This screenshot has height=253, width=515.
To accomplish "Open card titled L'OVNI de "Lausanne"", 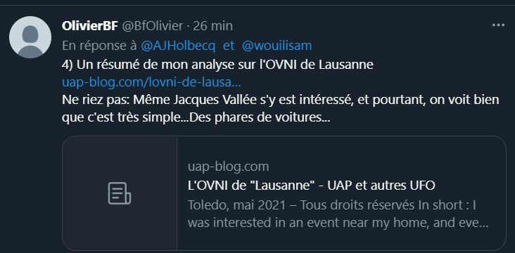I will tap(312, 186).
